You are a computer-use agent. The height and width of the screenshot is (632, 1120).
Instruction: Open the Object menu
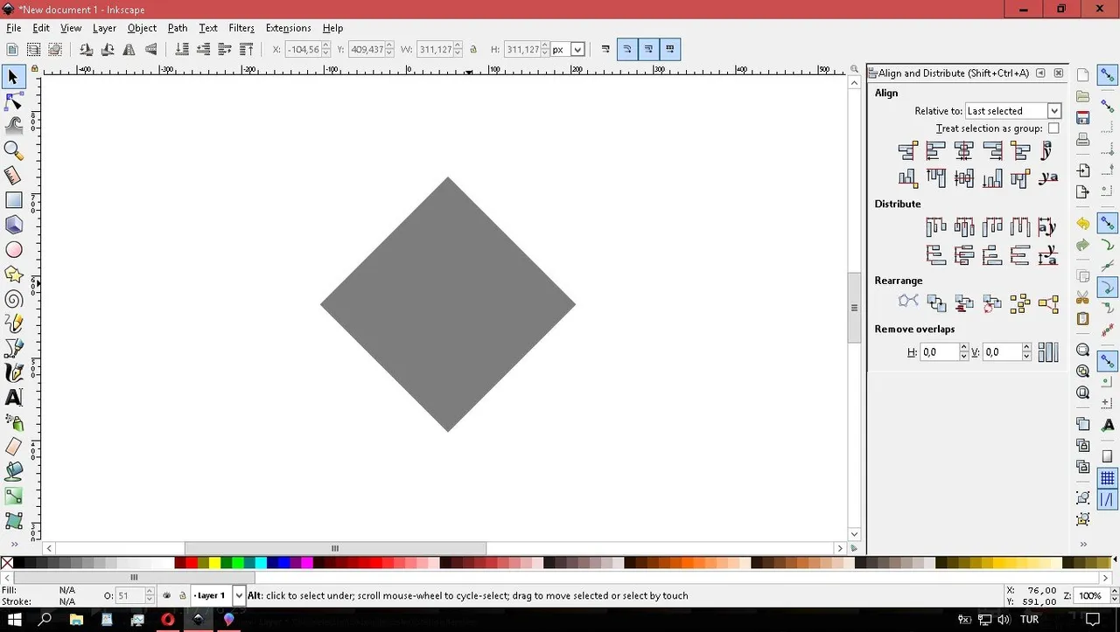click(142, 28)
